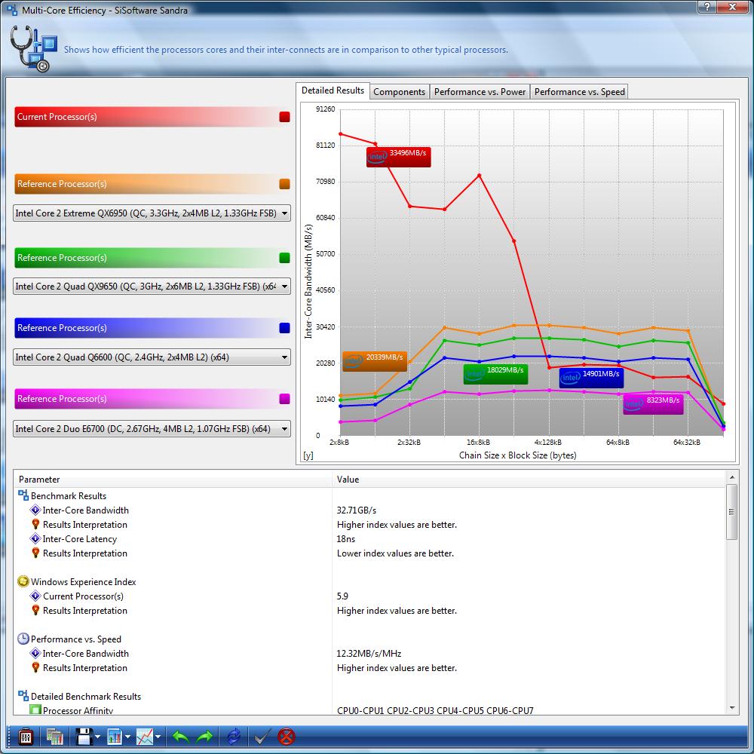
Task: Toggle the magenta Reference Processor(s) series box
Action: (x=285, y=399)
